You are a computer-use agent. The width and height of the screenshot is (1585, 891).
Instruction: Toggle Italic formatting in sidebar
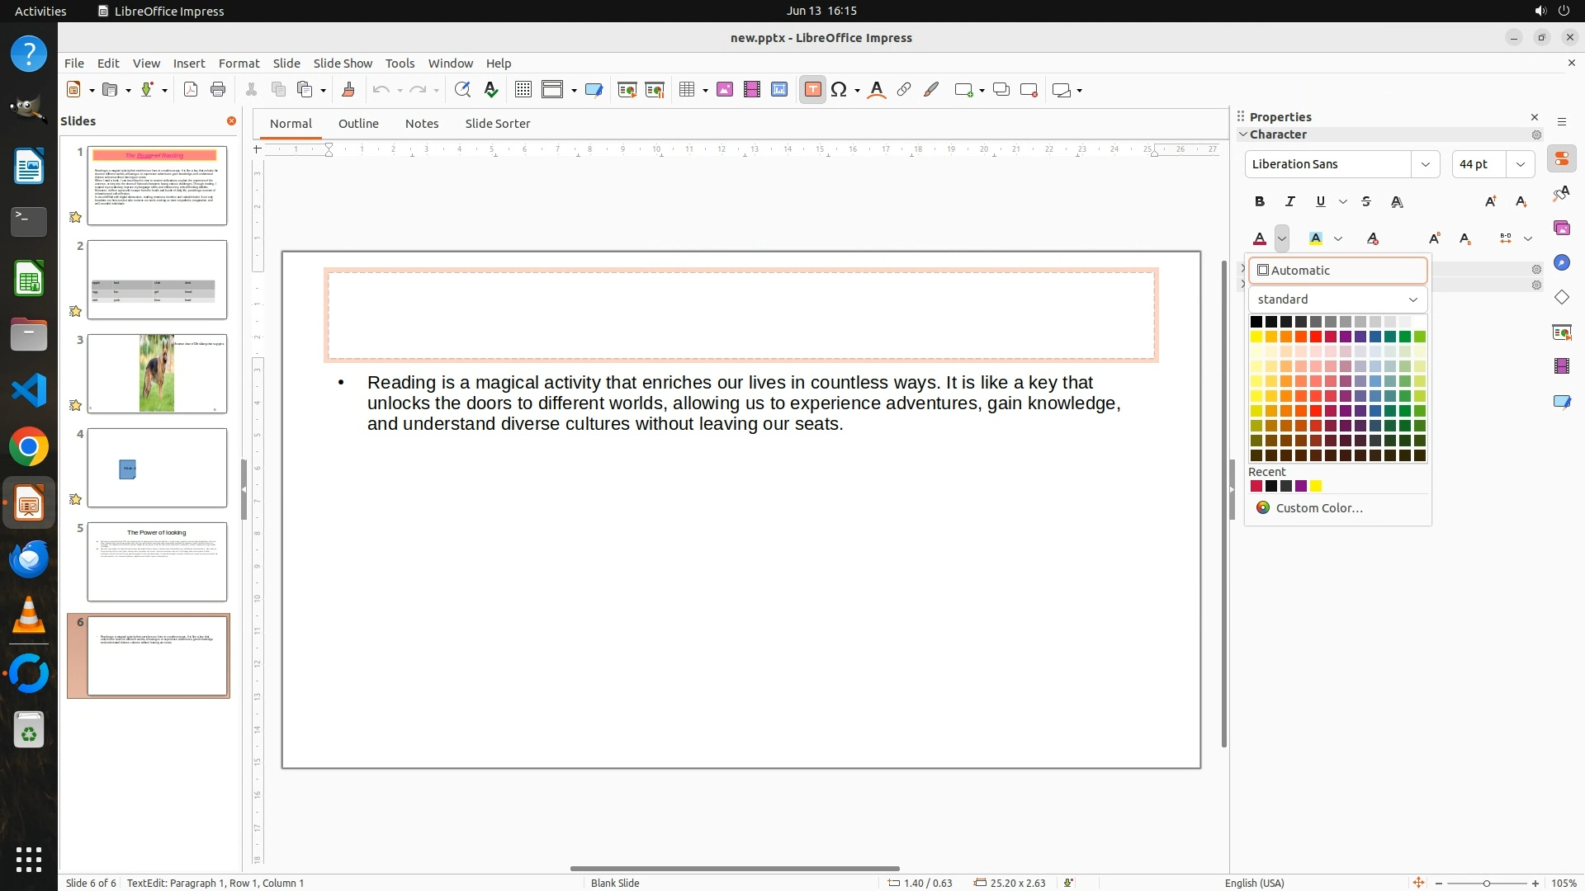tap(1289, 201)
